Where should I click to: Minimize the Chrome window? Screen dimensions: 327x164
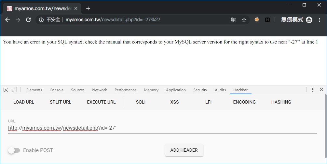(289, 5)
